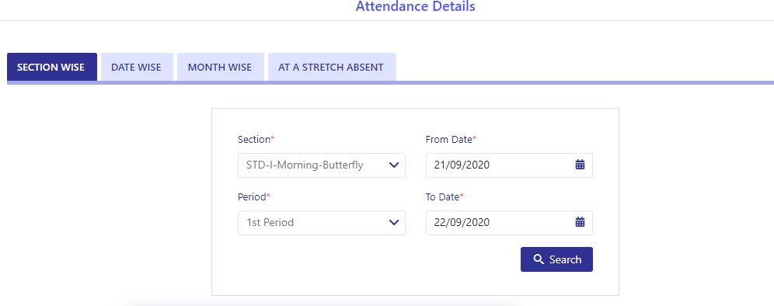The height and width of the screenshot is (306, 774).
Task: Expand the Section dropdown chevron arrow
Action: click(x=394, y=165)
